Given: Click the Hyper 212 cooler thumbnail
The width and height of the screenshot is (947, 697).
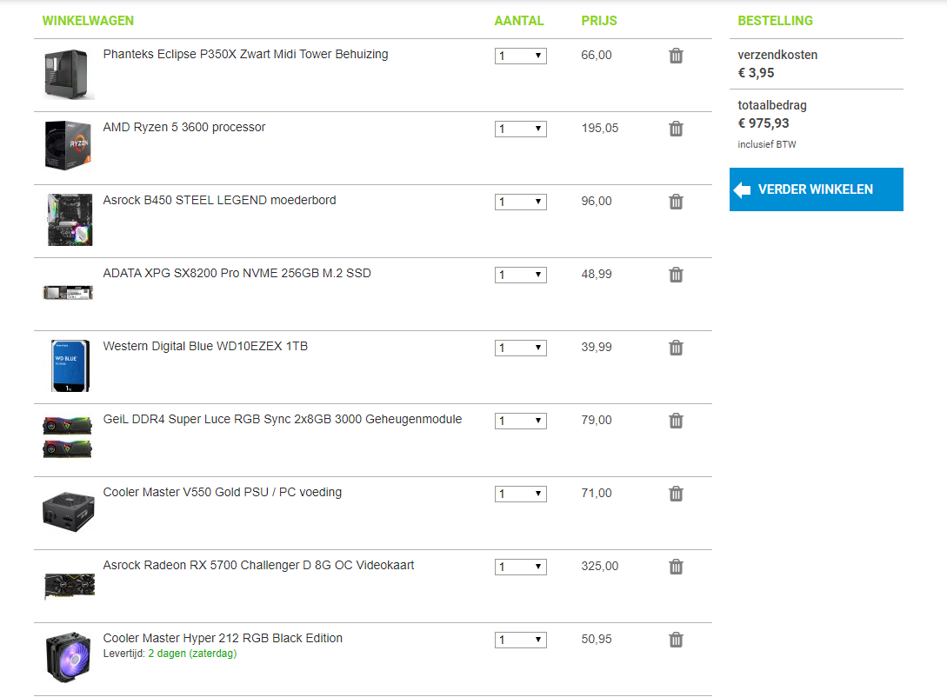Looking at the screenshot, I should point(69,657).
